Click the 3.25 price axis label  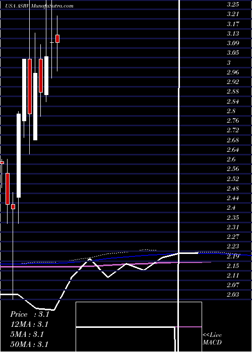pos(232,5)
